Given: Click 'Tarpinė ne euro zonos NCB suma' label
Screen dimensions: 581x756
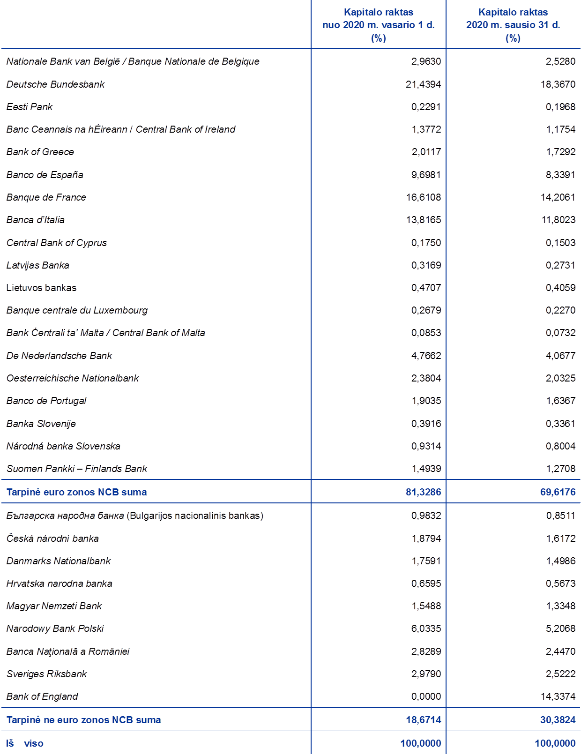Looking at the screenshot, I should pyautogui.click(x=83, y=719).
